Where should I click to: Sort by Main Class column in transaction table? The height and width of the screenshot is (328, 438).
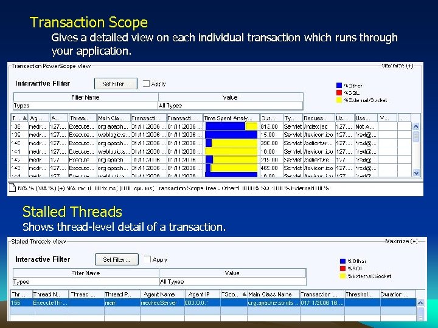point(113,118)
